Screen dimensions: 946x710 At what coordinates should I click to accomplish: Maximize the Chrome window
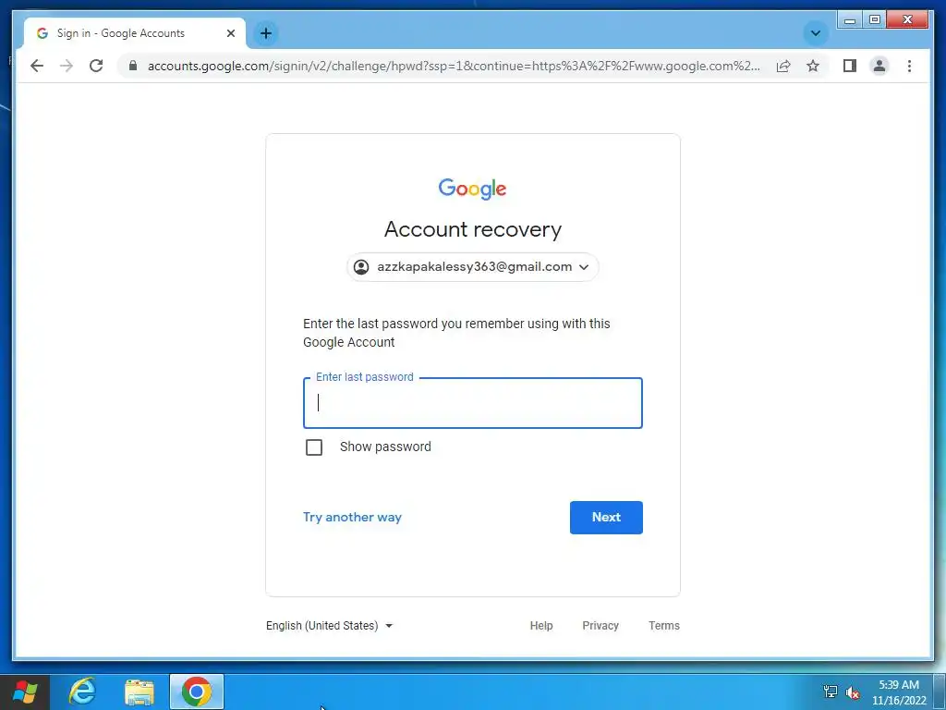point(874,20)
